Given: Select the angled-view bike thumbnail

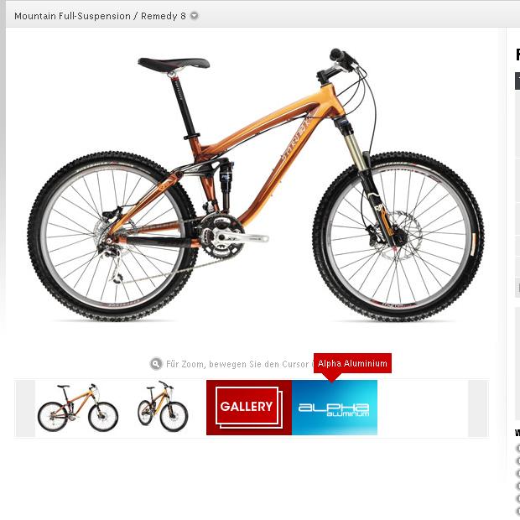Looking at the screenshot, I should (x=163, y=406).
